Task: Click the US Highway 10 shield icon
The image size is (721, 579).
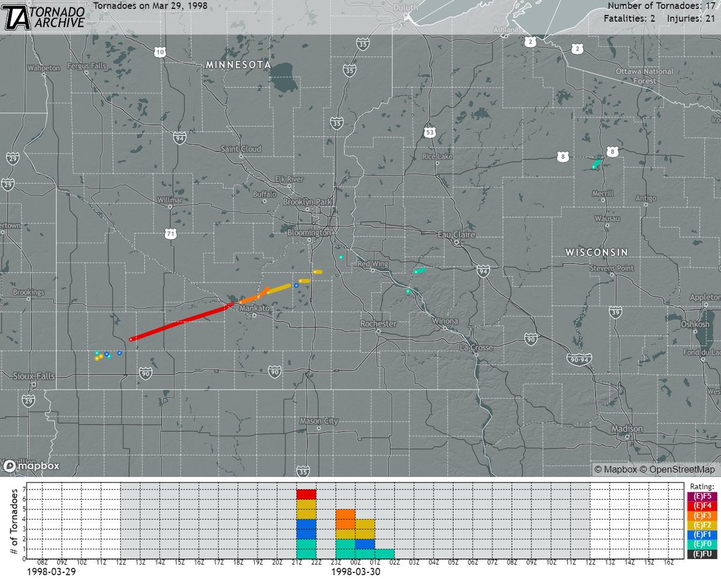Action: tap(160, 53)
